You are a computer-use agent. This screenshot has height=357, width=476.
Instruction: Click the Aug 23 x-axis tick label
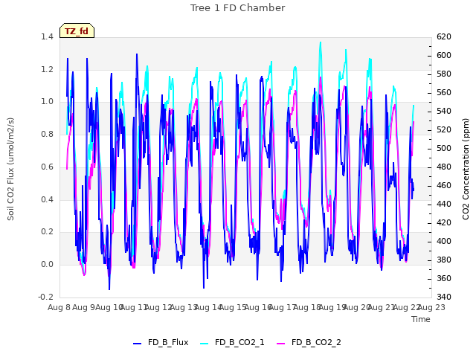[431, 307]
